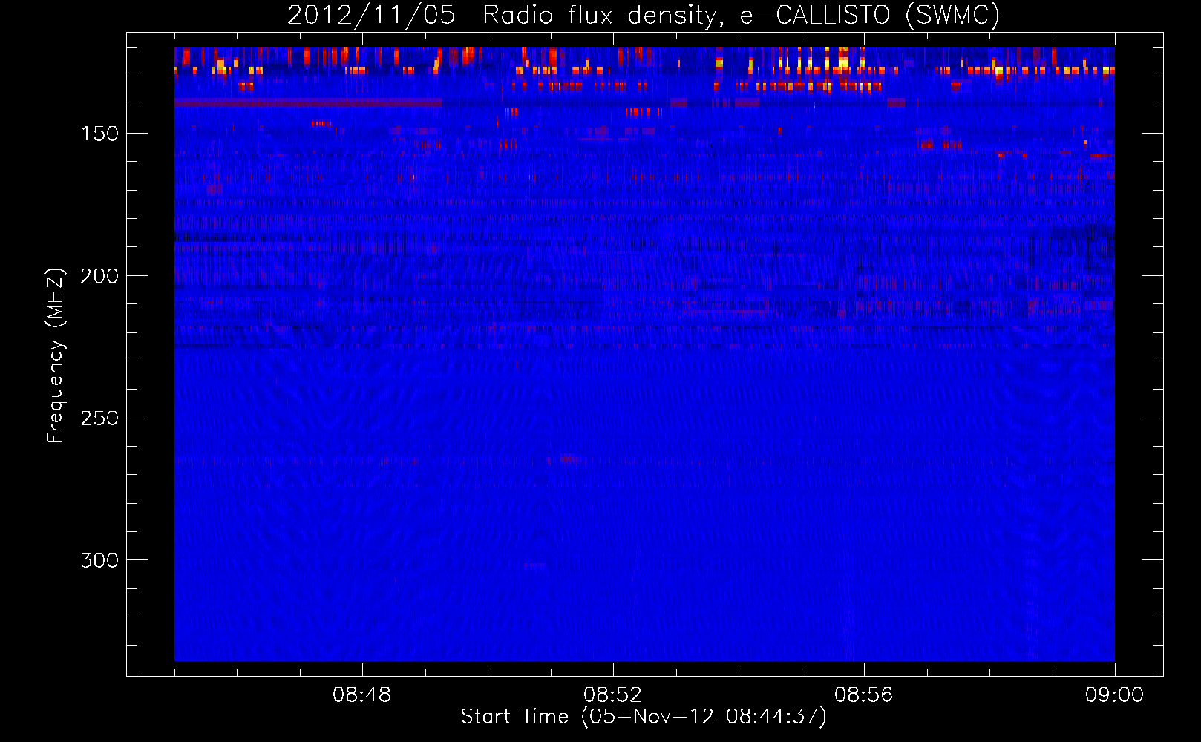The image size is (1201, 742).
Task: Click the "Frequency (MHZ)" axis label
Action: pos(56,355)
